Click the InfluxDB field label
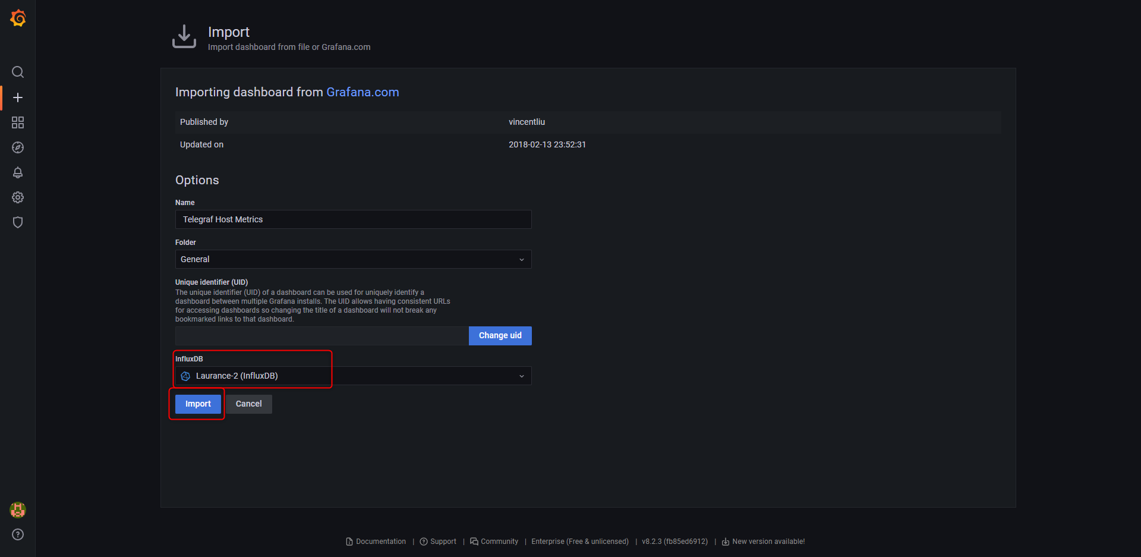The width and height of the screenshot is (1141, 557). coord(189,359)
